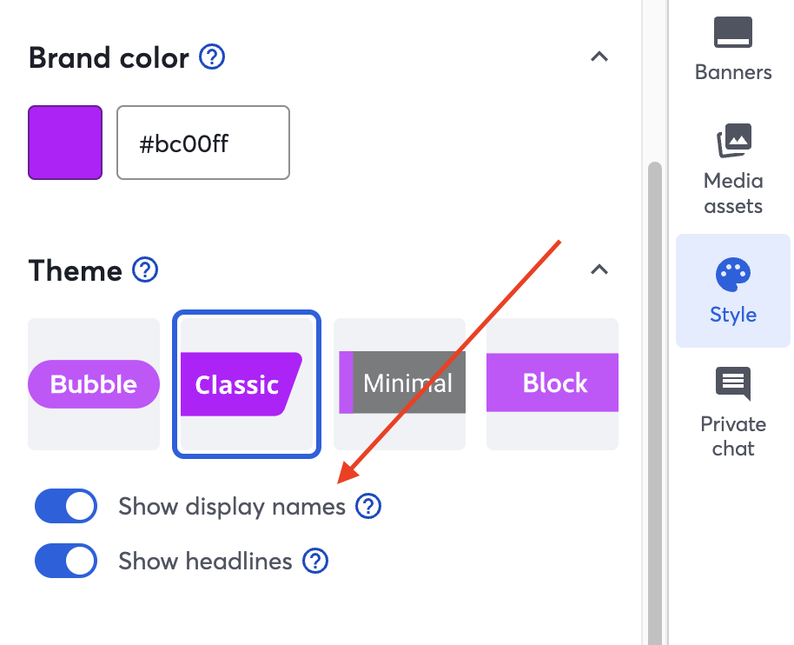794x645 pixels.
Task: Disable the Show headlines switch
Action: [x=66, y=562]
